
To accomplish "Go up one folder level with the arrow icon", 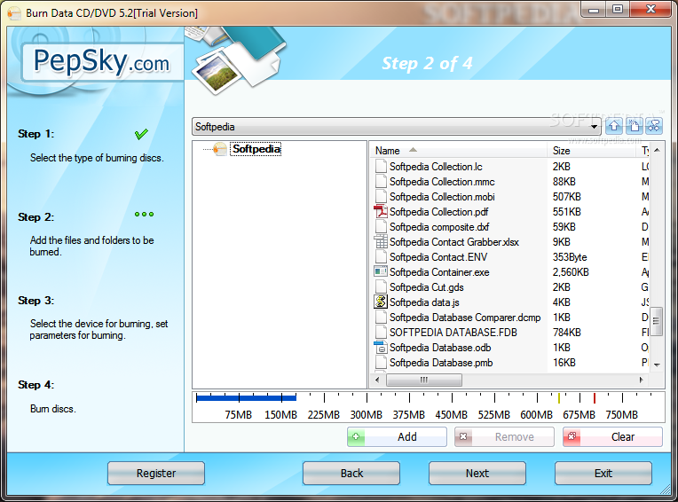I will pos(614,126).
